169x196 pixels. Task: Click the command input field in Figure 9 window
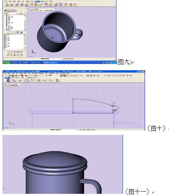55,59
